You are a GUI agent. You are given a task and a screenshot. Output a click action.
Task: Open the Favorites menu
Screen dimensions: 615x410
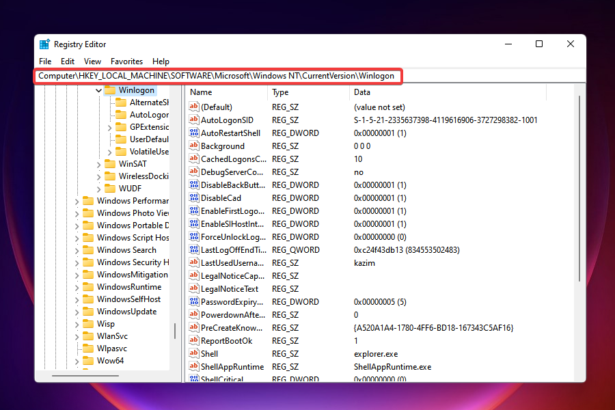(126, 61)
